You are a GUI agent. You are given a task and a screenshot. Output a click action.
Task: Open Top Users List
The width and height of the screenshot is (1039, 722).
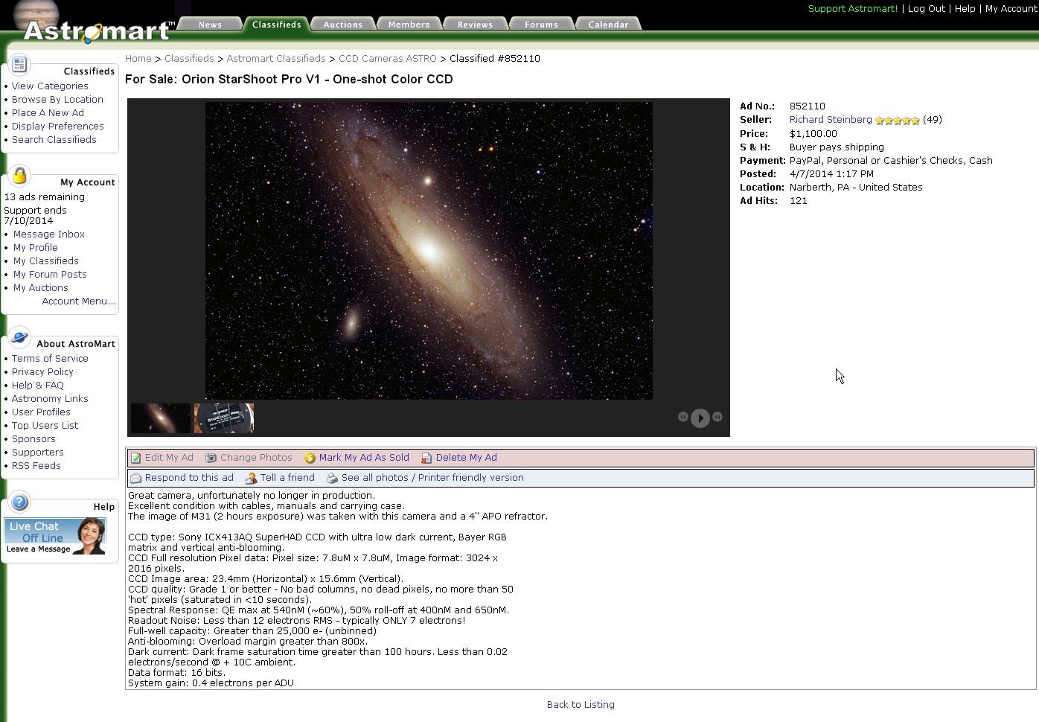coord(45,426)
